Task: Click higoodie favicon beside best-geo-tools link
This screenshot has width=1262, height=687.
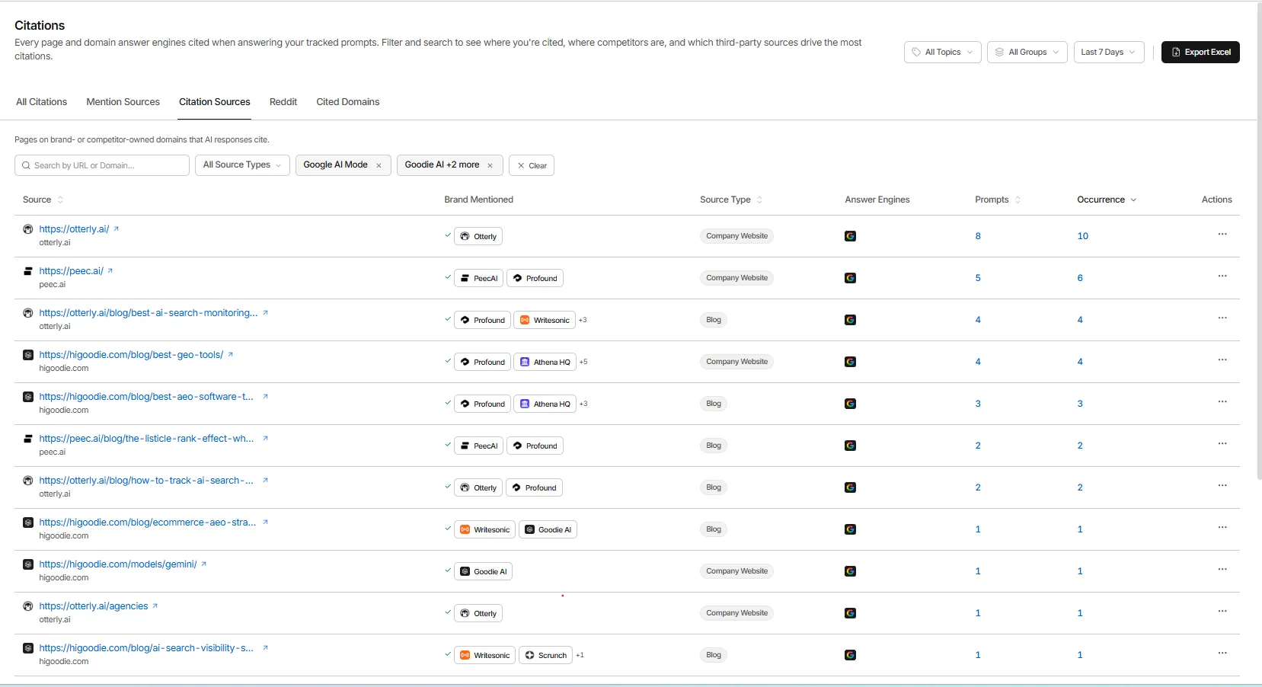Action: coord(27,354)
